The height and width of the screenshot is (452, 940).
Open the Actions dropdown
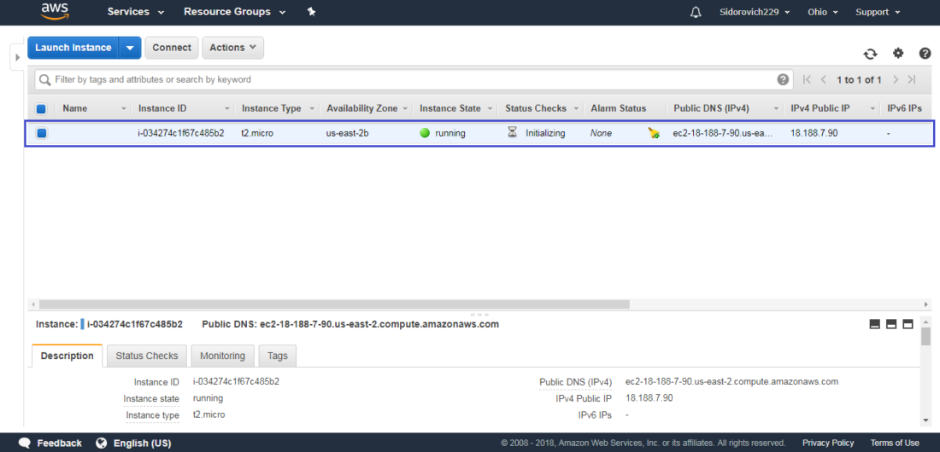(x=232, y=48)
